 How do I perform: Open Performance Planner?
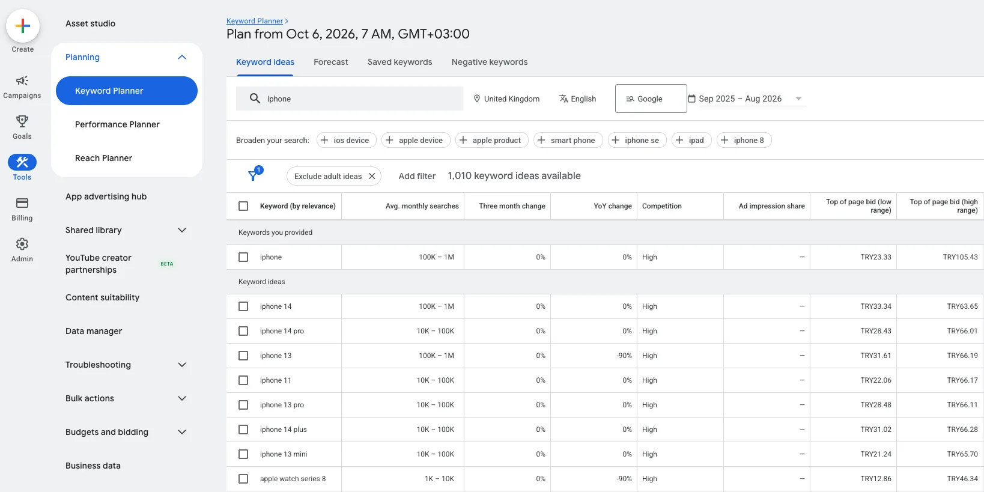click(117, 124)
